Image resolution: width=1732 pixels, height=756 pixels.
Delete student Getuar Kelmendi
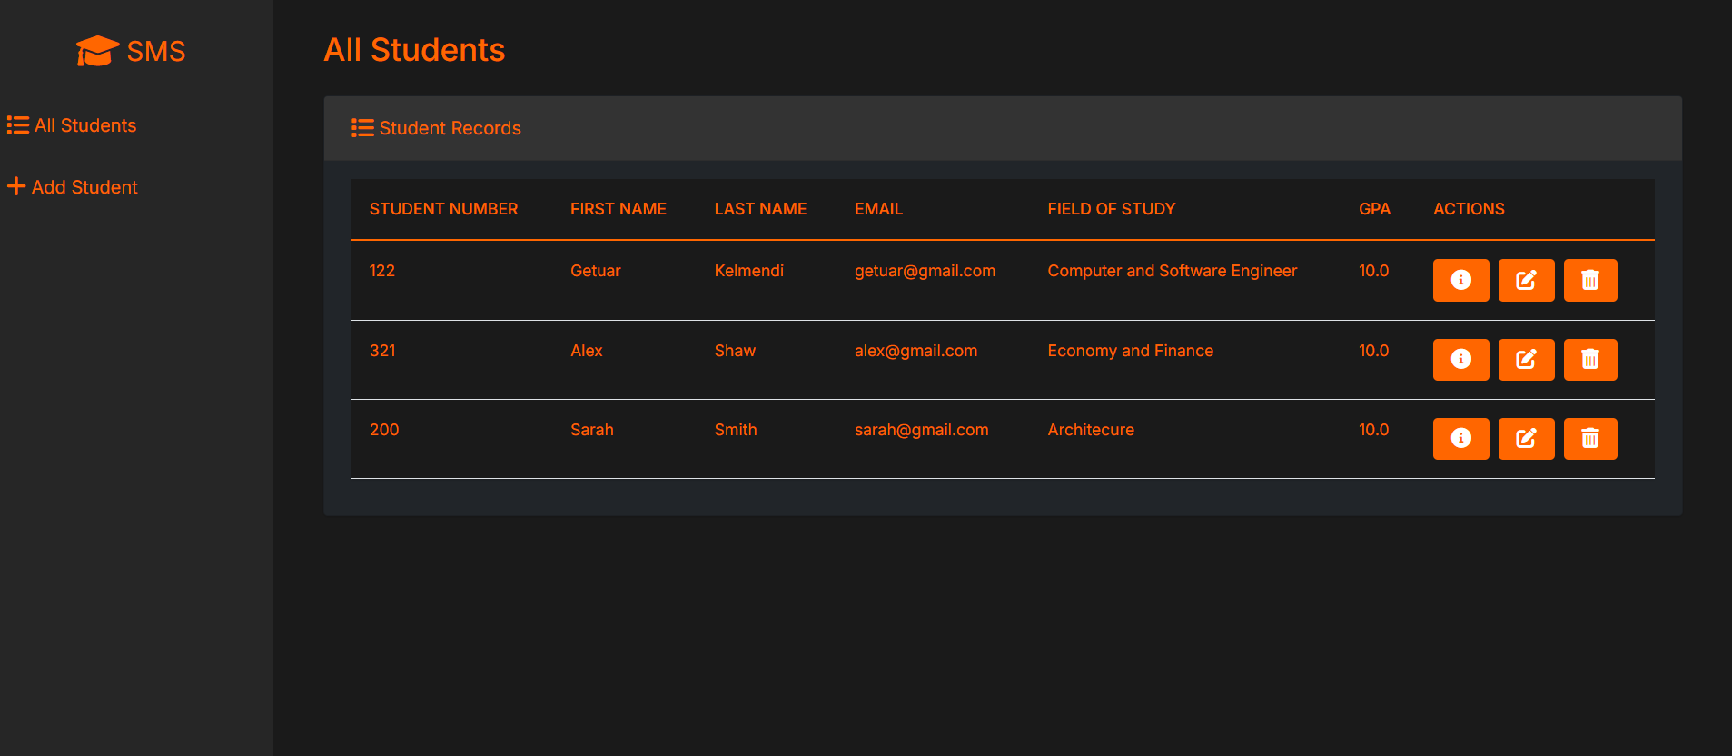click(x=1589, y=280)
